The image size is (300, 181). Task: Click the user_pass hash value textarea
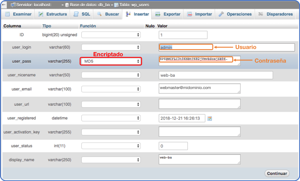(x=199, y=61)
